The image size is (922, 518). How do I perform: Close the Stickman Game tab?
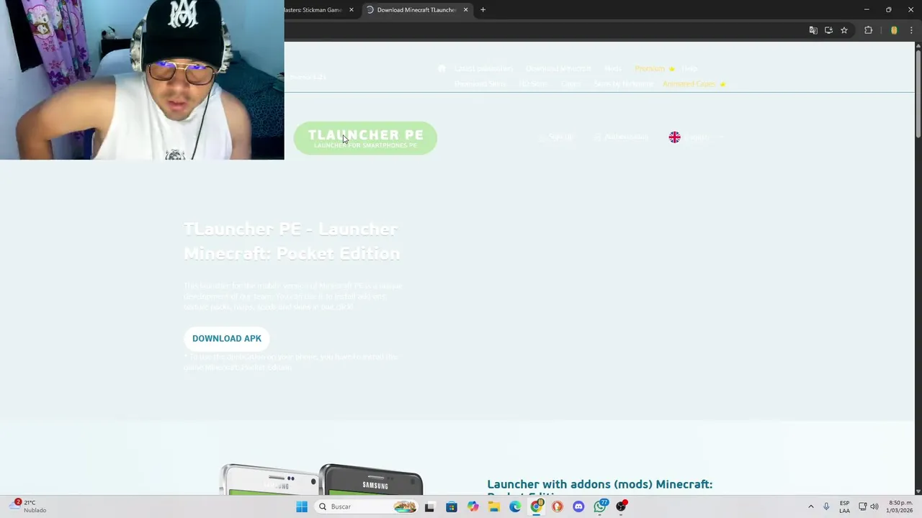click(x=352, y=10)
